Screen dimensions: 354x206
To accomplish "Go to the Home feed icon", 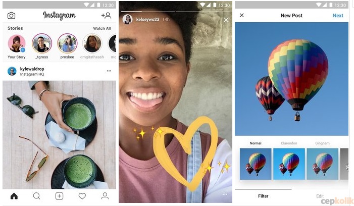I will (x=14, y=196).
